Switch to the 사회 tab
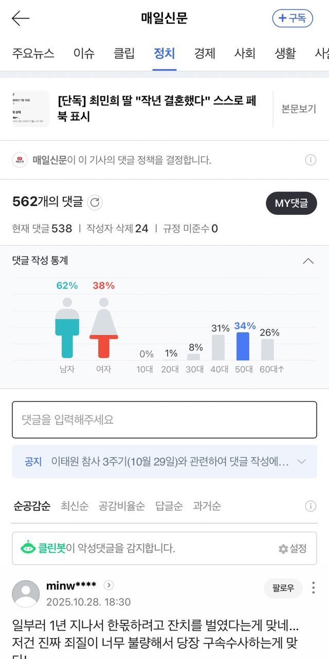This screenshot has width=329, height=659. pyautogui.click(x=245, y=53)
